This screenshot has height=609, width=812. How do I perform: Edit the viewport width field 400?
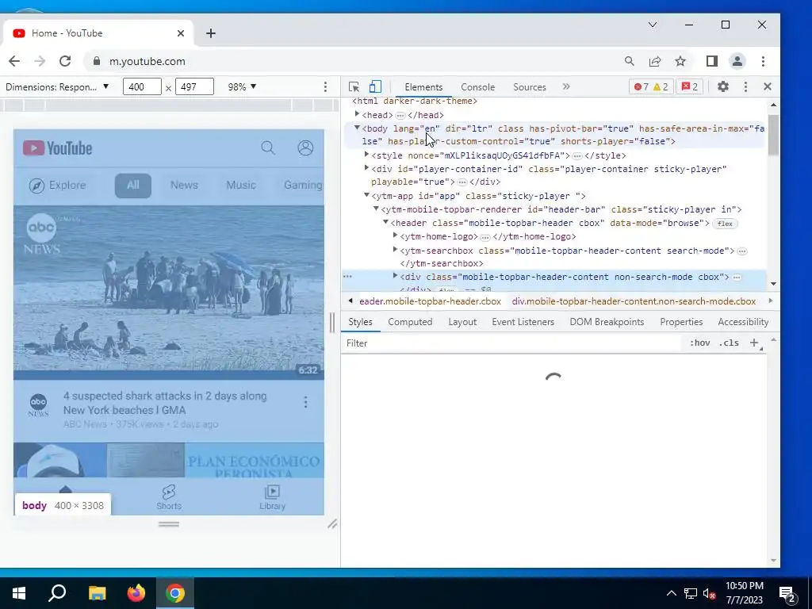(142, 87)
